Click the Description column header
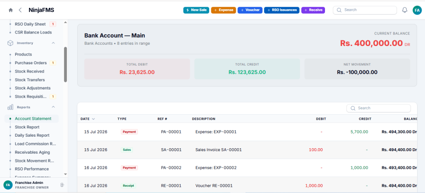The image size is (425, 193). point(203,119)
